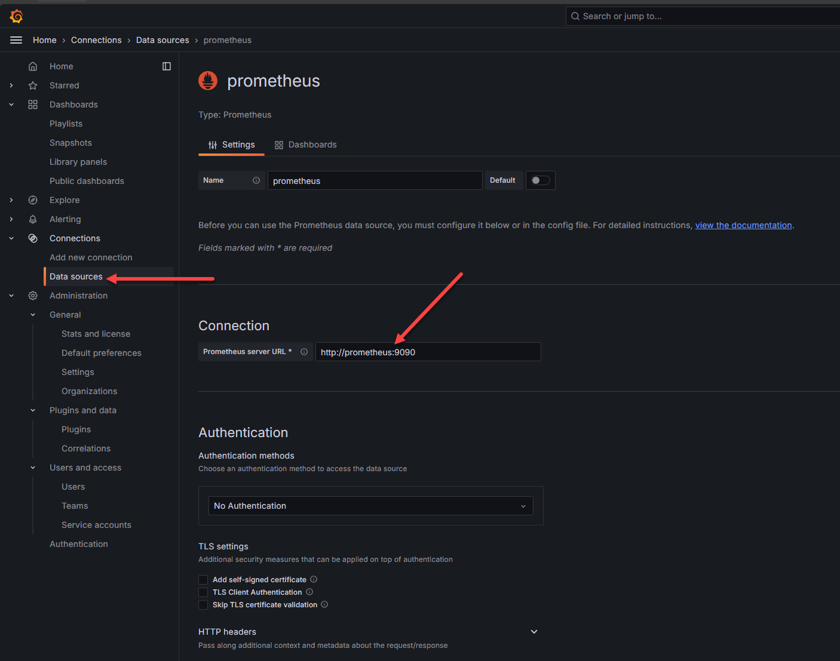Toggle the Default data source switch

point(540,180)
